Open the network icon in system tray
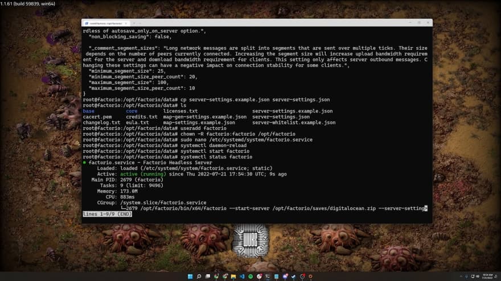Image resolution: width=501 pixels, height=281 pixels. [473, 276]
